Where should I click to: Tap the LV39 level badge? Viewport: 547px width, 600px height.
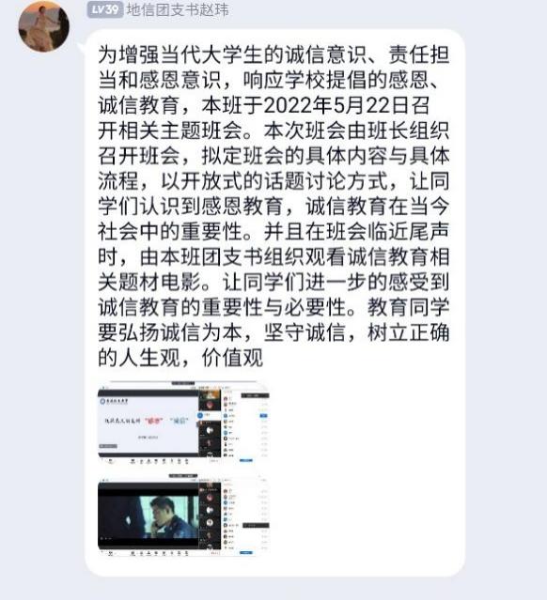(105, 9)
